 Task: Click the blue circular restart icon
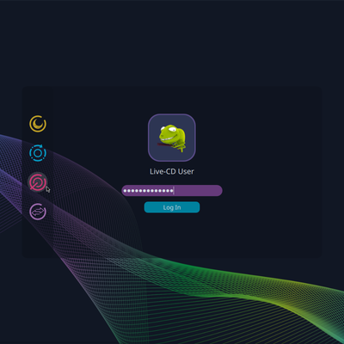(x=38, y=153)
